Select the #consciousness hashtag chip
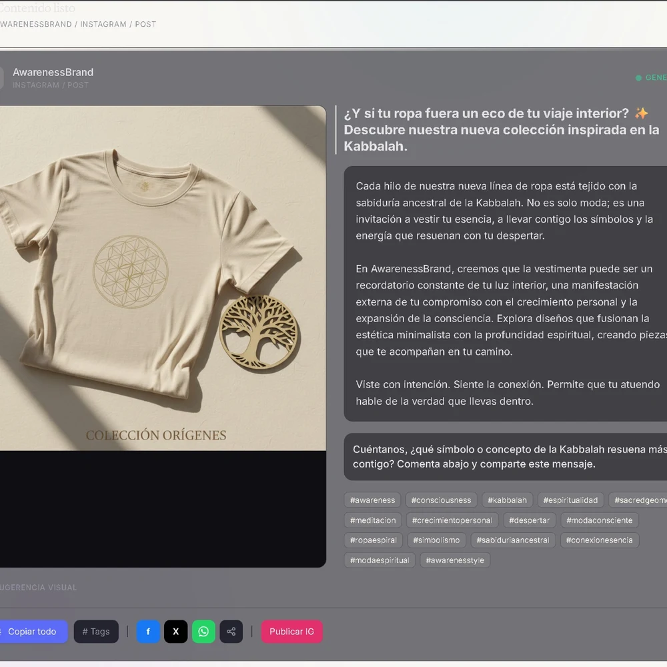 (441, 500)
